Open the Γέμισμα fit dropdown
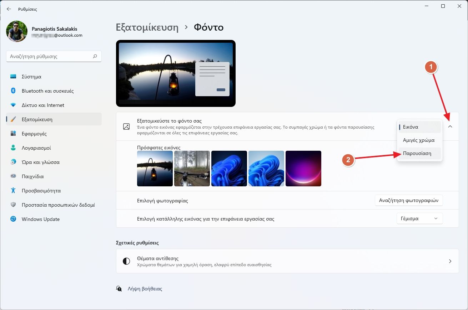The image size is (468, 310). 419,218
